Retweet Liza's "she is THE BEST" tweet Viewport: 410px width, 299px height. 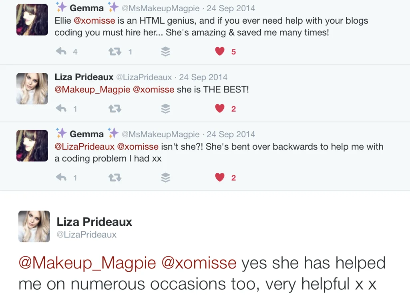click(115, 108)
